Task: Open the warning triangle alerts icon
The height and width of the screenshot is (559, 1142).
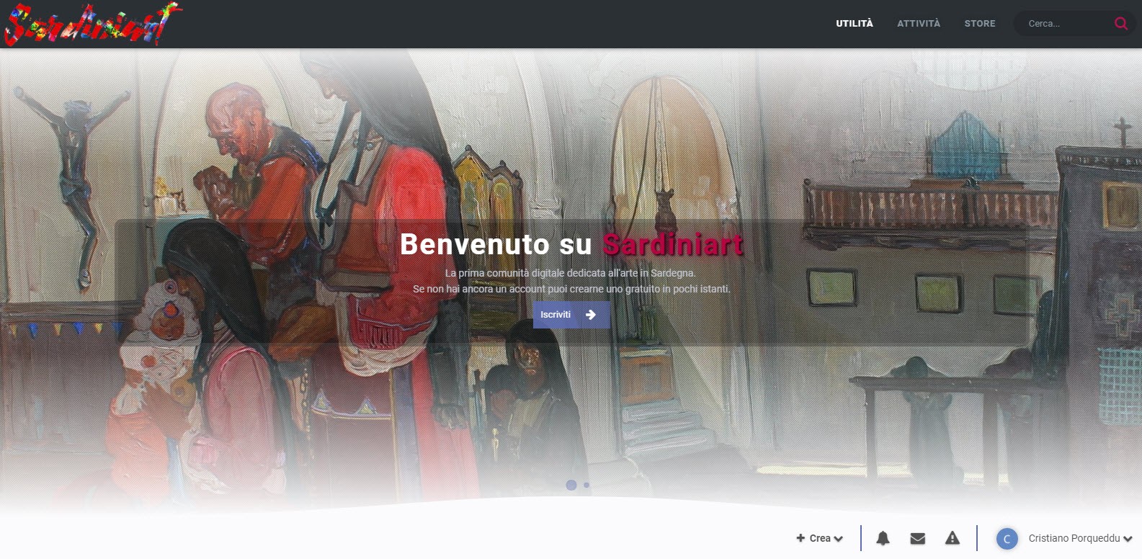Action: point(953,538)
